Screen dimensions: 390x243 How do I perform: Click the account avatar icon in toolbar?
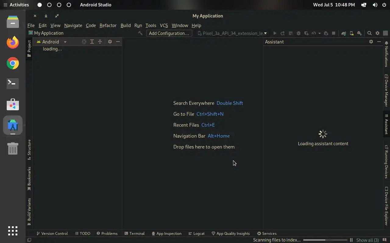[385, 33]
